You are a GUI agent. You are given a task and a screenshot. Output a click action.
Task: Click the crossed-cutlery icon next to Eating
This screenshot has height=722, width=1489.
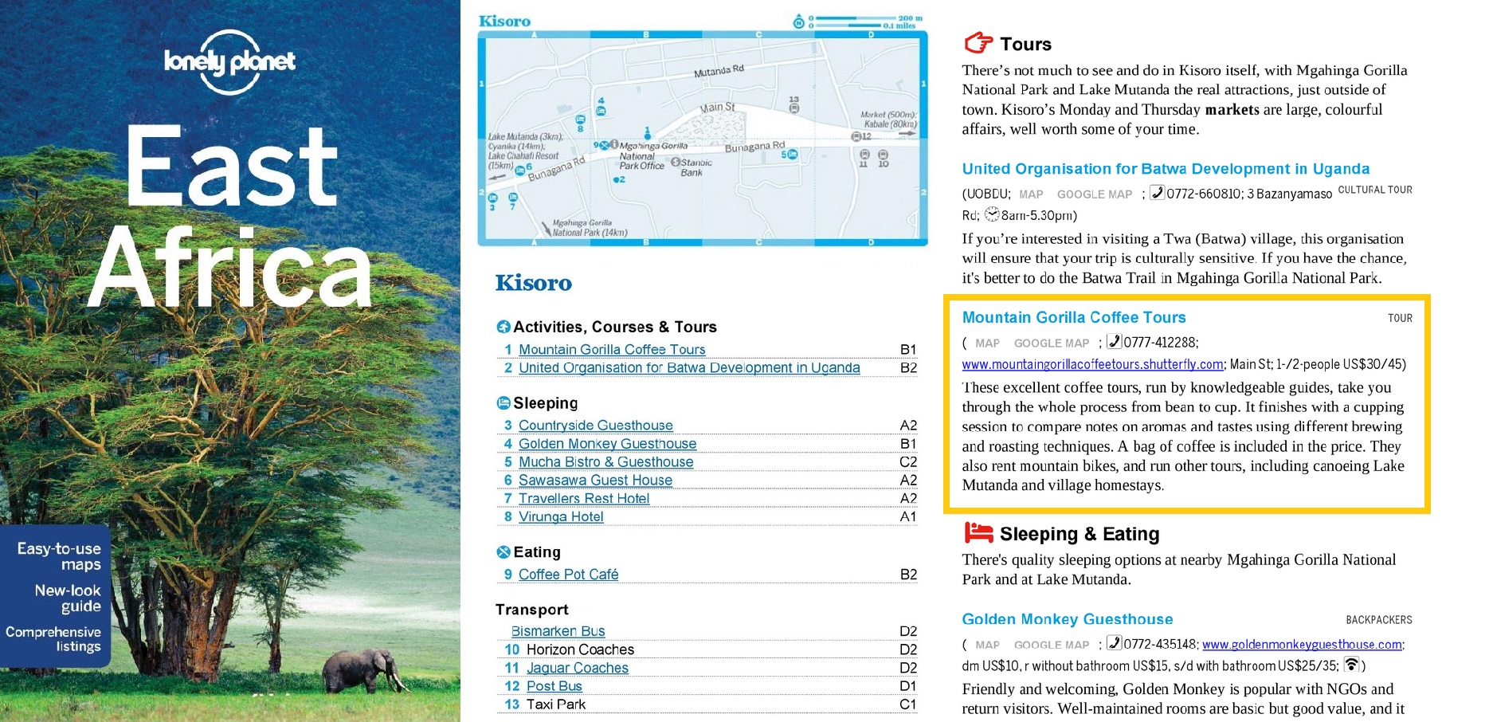(503, 551)
